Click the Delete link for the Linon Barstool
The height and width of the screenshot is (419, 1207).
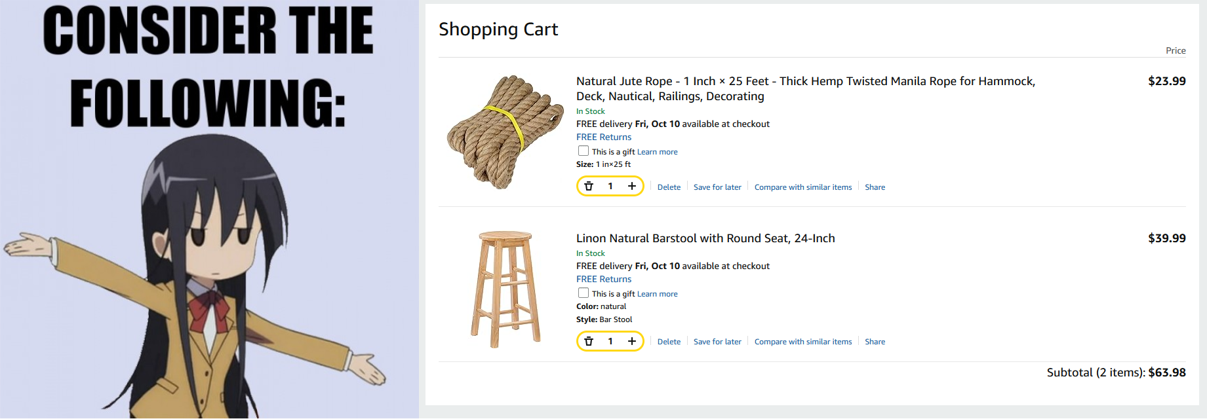point(669,342)
